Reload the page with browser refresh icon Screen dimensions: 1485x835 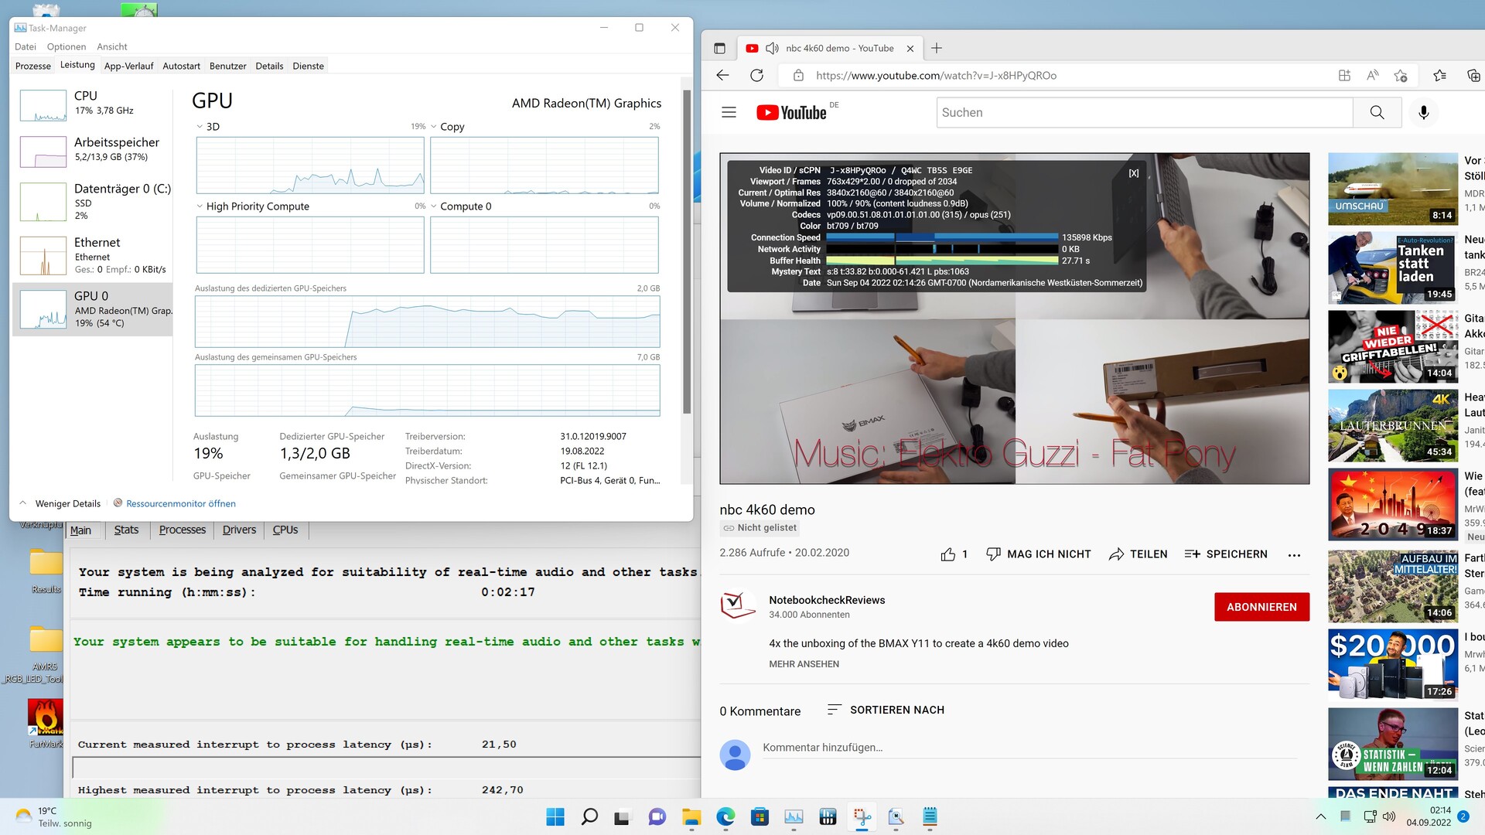pyautogui.click(x=756, y=76)
